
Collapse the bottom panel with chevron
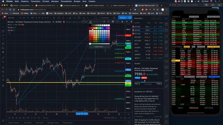coord(125,123)
